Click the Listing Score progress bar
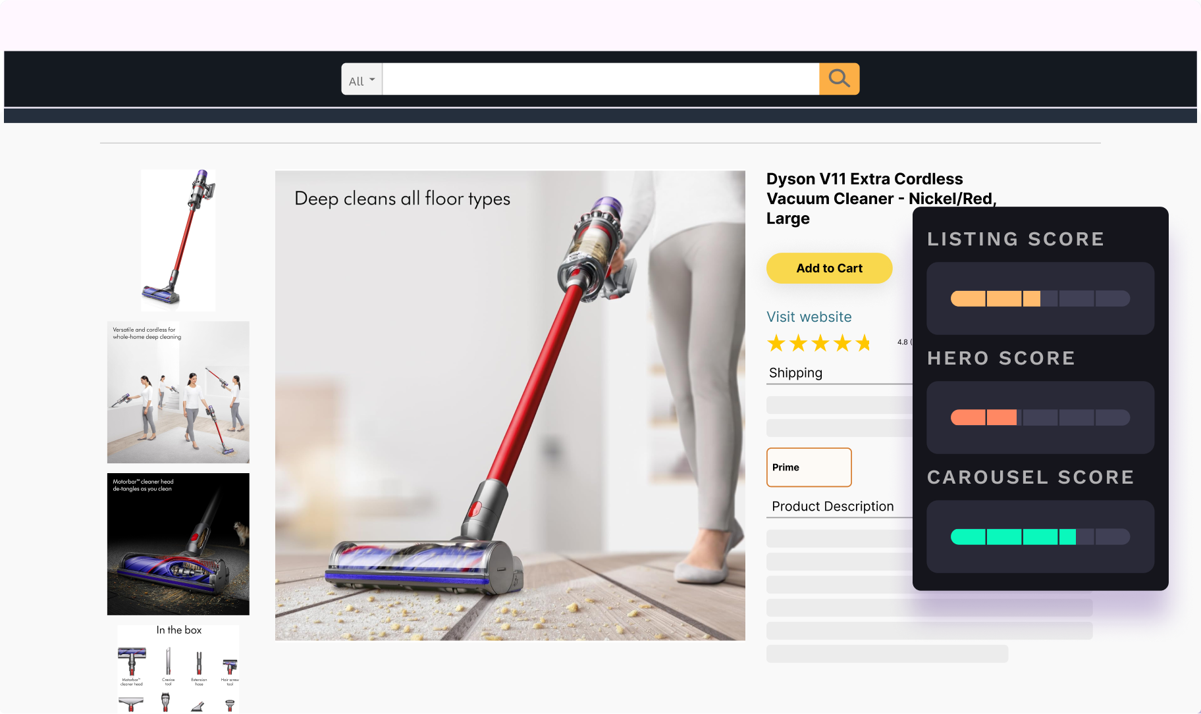Viewport: 1201px width, 714px height. pyautogui.click(x=1040, y=299)
